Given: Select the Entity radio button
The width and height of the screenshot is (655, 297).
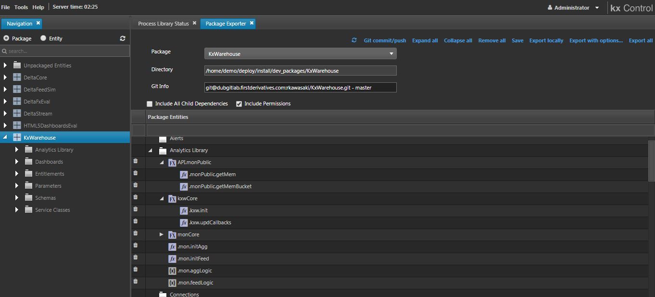Looking at the screenshot, I should pyautogui.click(x=43, y=38).
